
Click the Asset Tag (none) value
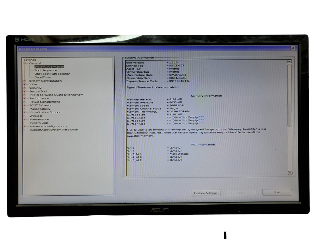[174, 69]
